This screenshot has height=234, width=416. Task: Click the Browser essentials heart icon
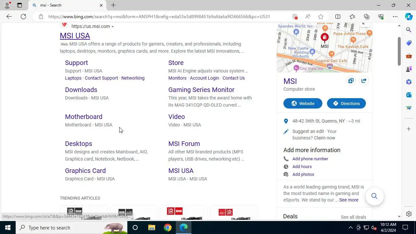click(x=381, y=17)
